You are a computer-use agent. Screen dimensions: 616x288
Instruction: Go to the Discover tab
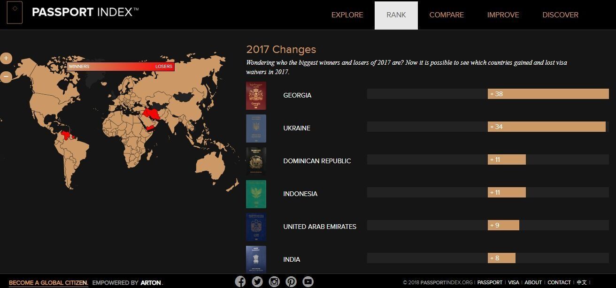pos(560,15)
